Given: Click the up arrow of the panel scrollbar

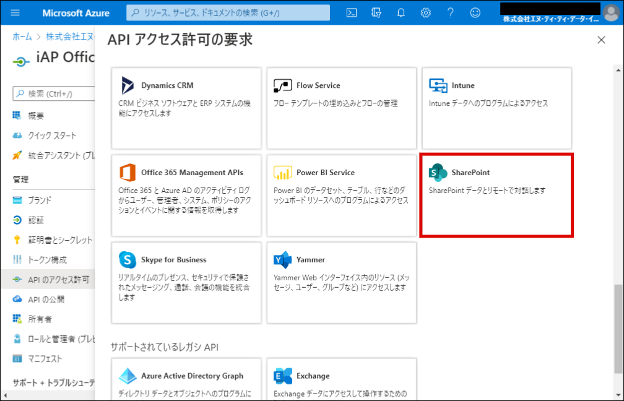Looking at the screenshot, I should [618, 71].
